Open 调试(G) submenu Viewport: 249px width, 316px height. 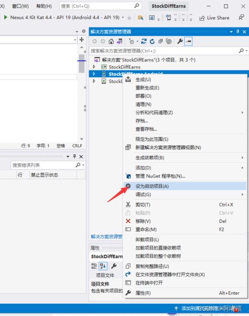point(184,194)
